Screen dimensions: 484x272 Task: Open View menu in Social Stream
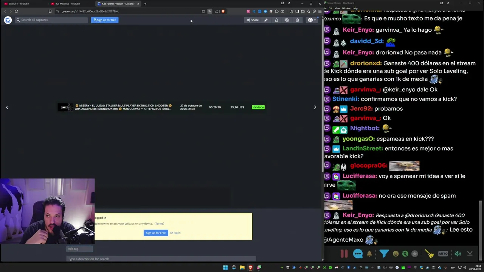tap(337, 8)
